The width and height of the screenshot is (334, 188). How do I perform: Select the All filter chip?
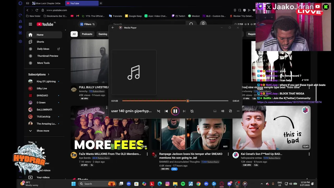[x=74, y=34]
